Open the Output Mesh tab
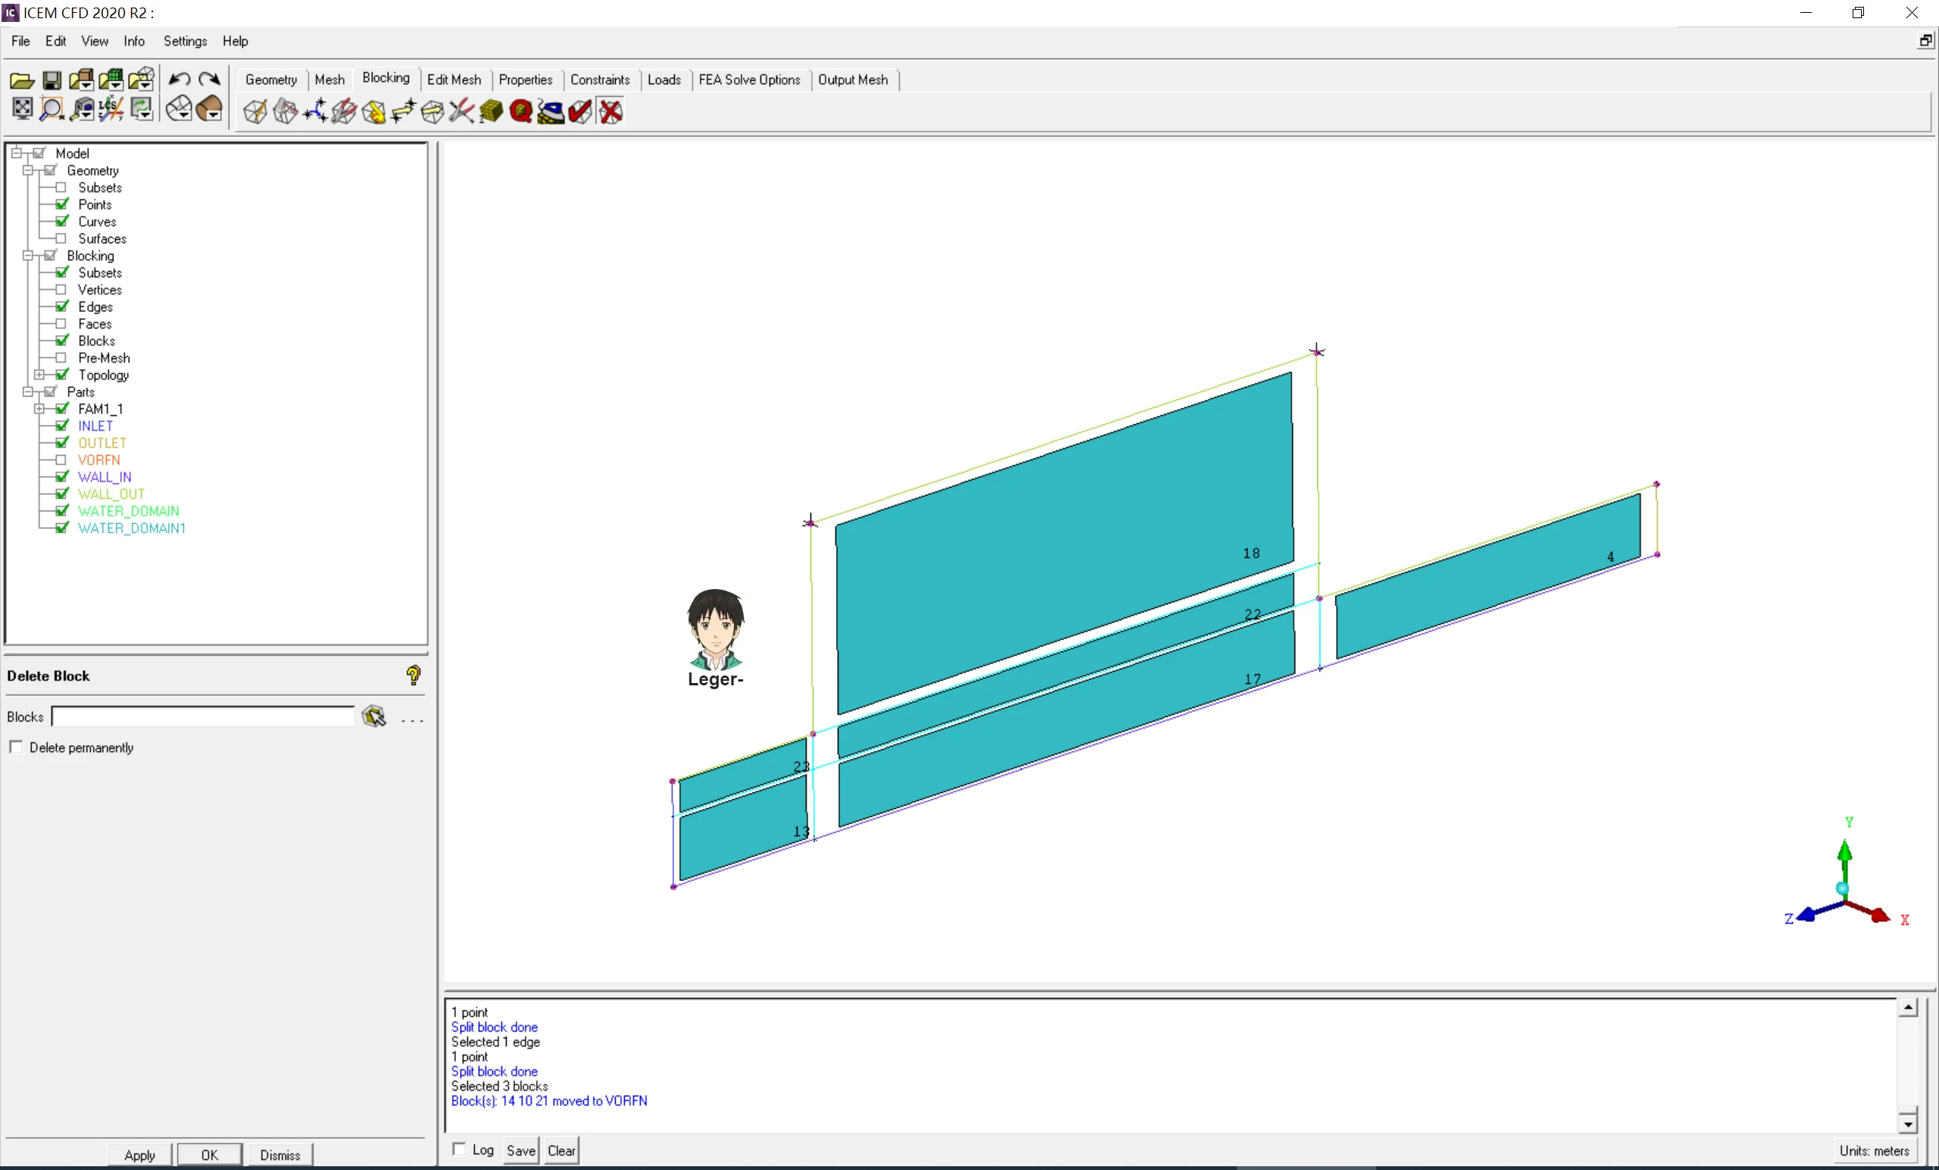The height and width of the screenshot is (1170, 1939). coord(853,80)
